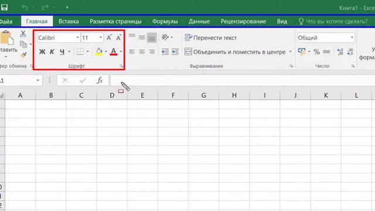The image size is (375, 211).
Task: Open the Шрифт group dialog launcher
Action: [x=121, y=66]
